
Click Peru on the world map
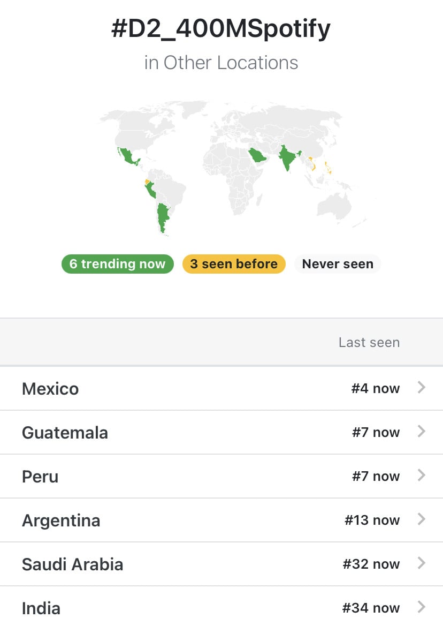[151, 190]
